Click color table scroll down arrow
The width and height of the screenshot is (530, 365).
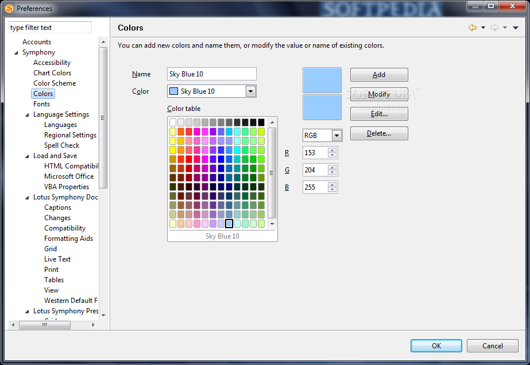[272, 224]
